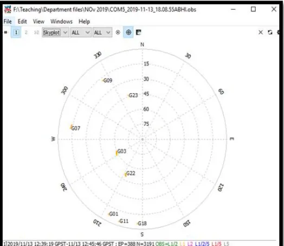Screen dimensions: 284x246
Task: Open the ALL dropdown beside the origin icon
Action: tap(102, 33)
